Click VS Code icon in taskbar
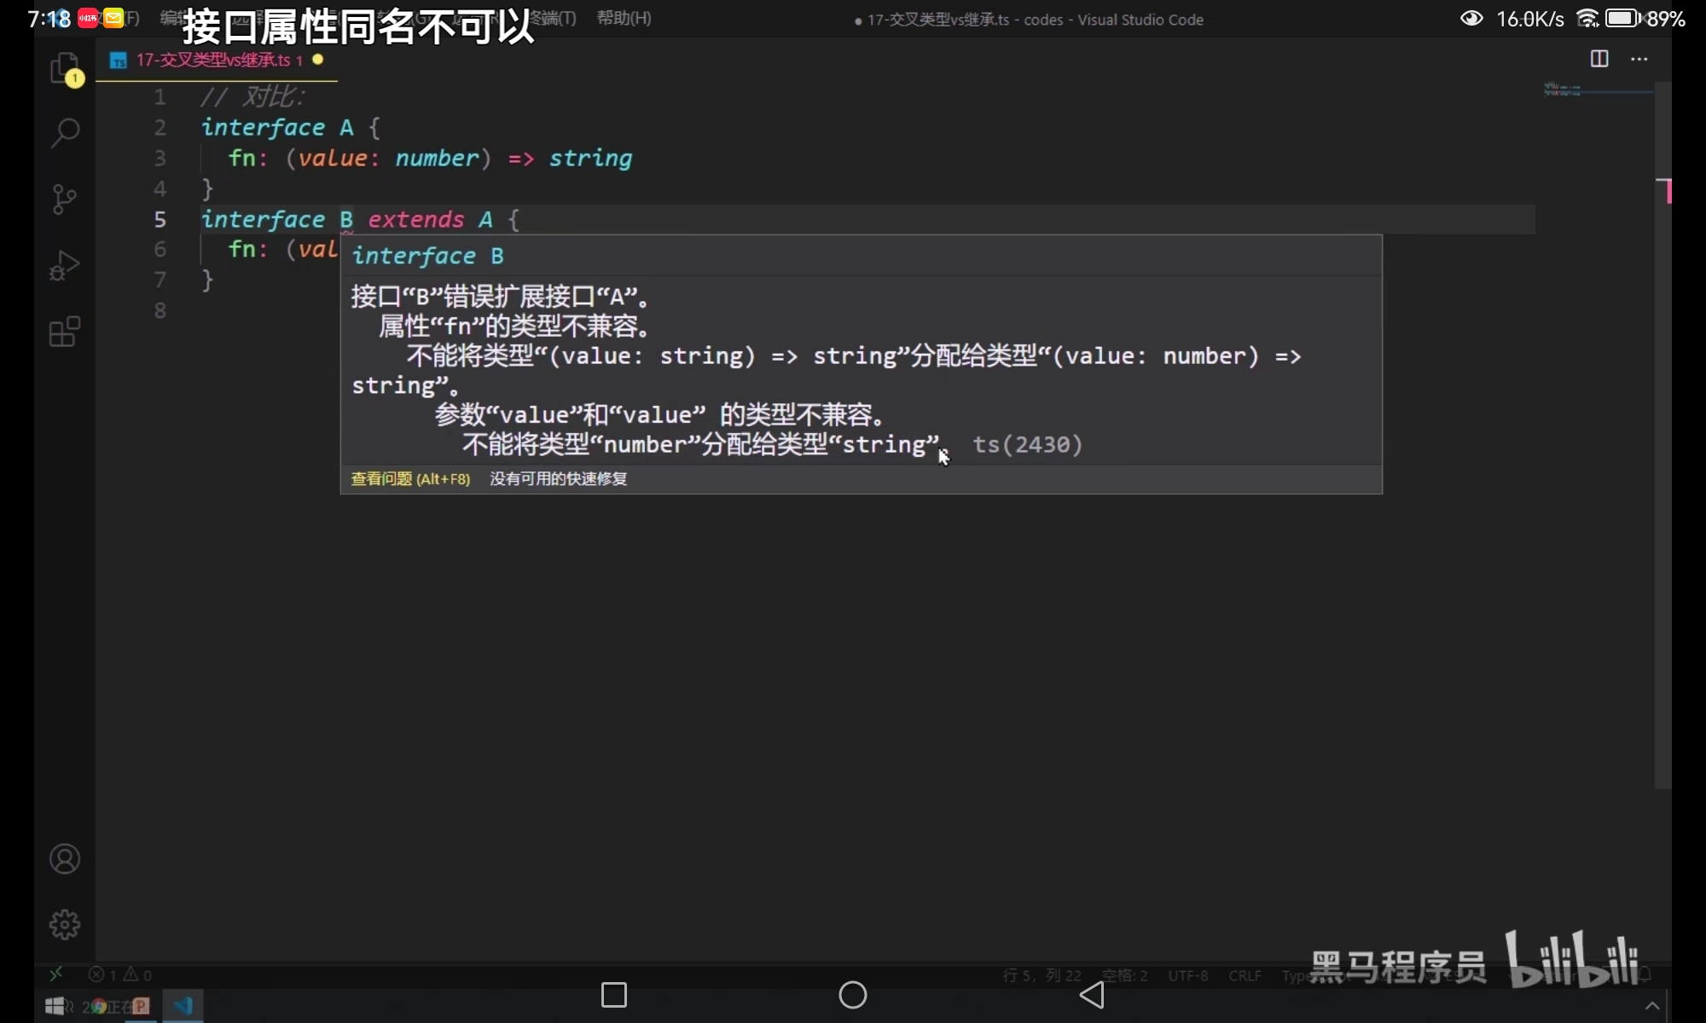This screenshot has height=1023, width=1706. (183, 1006)
